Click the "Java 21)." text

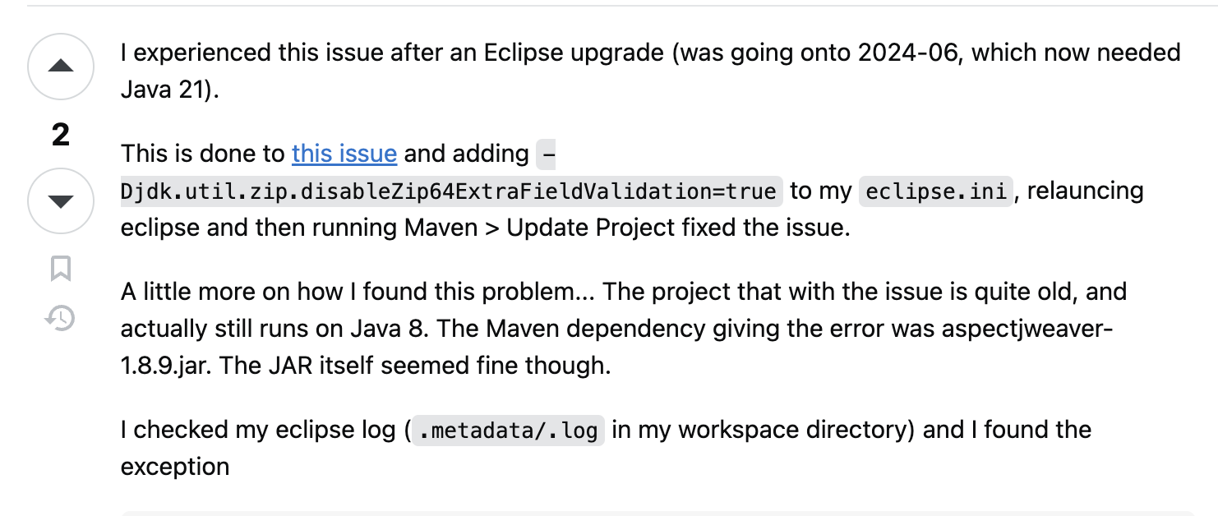pos(170,90)
